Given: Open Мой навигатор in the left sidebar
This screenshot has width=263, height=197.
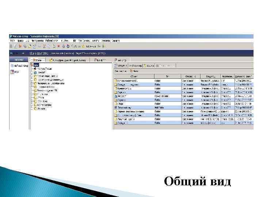Looking at the screenshot, I should coord(19,66).
